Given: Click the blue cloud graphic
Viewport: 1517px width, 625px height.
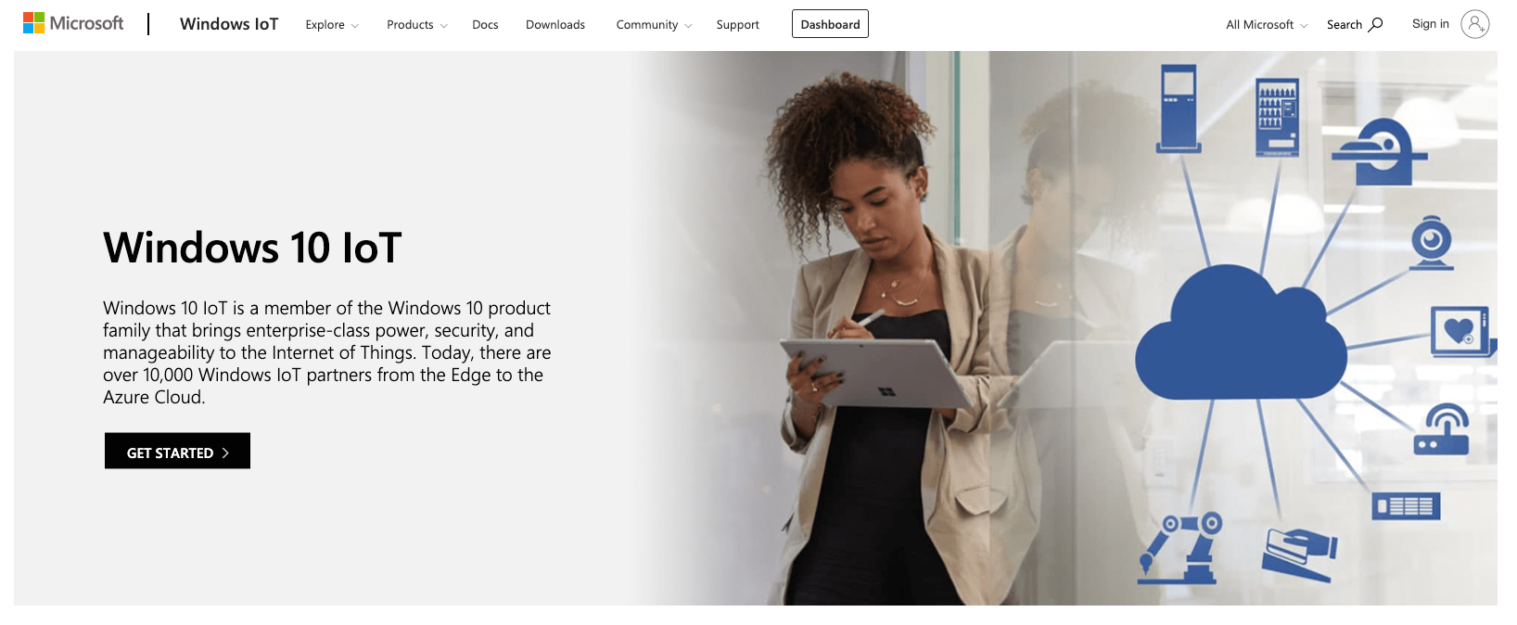Looking at the screenshot, I should [1241, 334].
